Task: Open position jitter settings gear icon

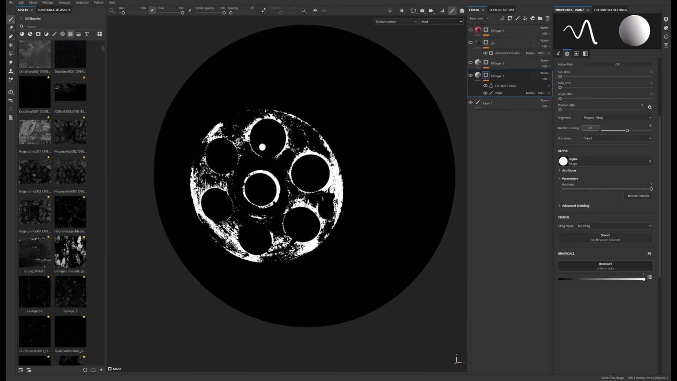Action: pyautogui.click(x=649, y=107)
